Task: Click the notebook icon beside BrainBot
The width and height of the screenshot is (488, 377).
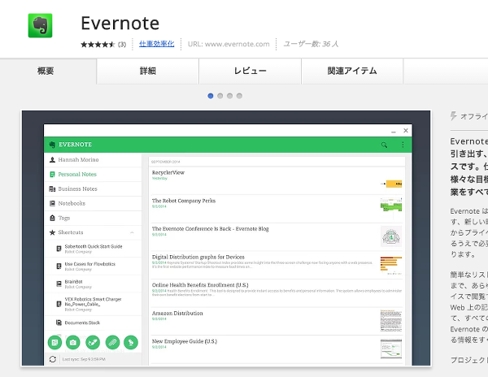Action: pyautogui.click(x=59, y=284)
